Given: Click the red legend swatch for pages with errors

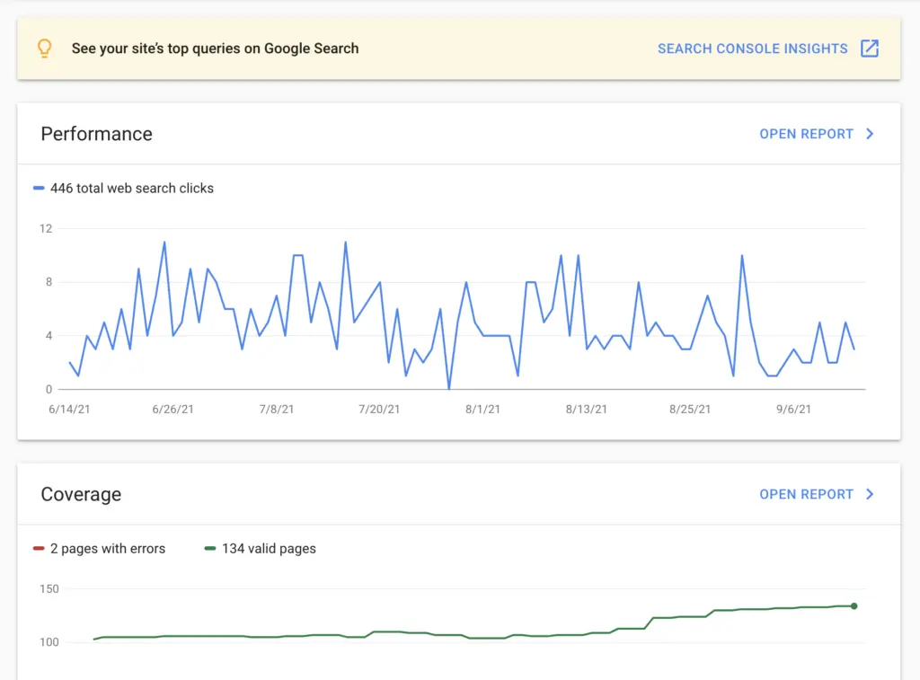Looking at the screenshot, I should pos(39,549).
